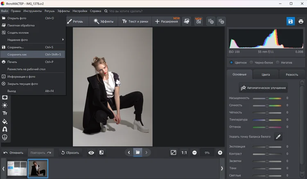Switch to the Цвета tab
Viewport: 307px width, 179px height.
click(266, 75)
